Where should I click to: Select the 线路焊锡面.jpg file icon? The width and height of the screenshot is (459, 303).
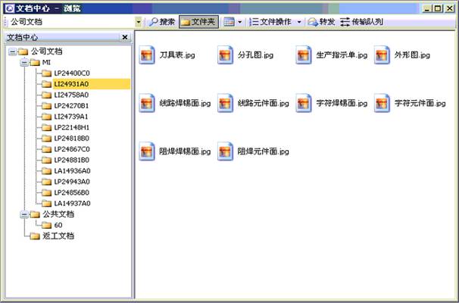pyautogui.click(x=147, y=103)
